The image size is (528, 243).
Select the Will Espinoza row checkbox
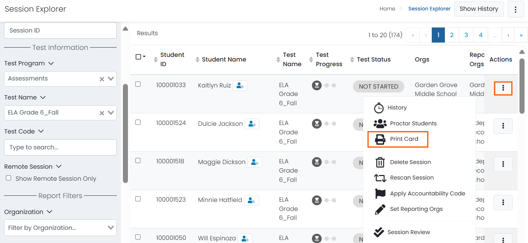click(x=138, y=237)
